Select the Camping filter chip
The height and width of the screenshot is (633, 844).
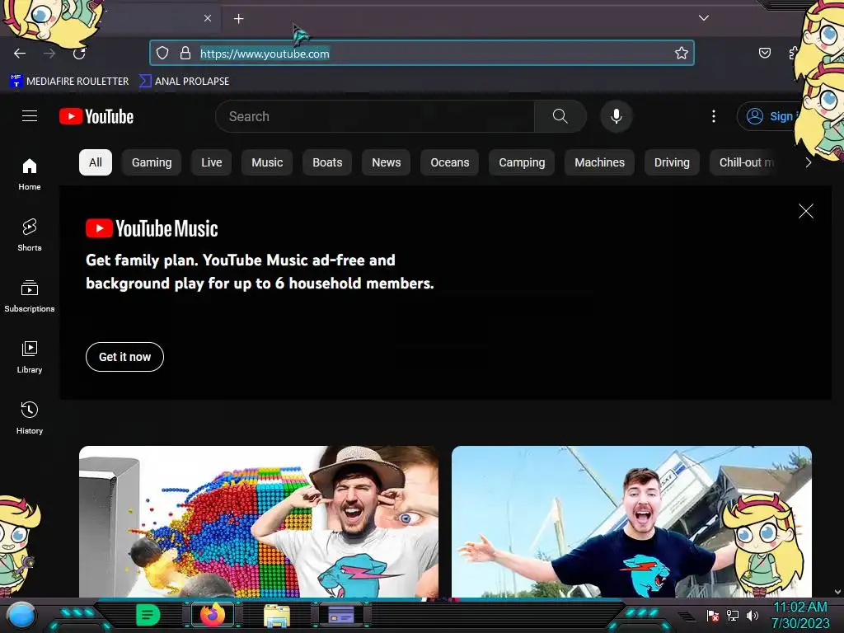pyautogui.click(x=522, y=162)
